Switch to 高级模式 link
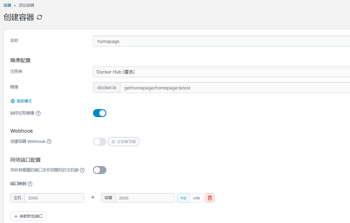Image resolution: width=350 pixels, height=223 pixels. pos(24,101)
